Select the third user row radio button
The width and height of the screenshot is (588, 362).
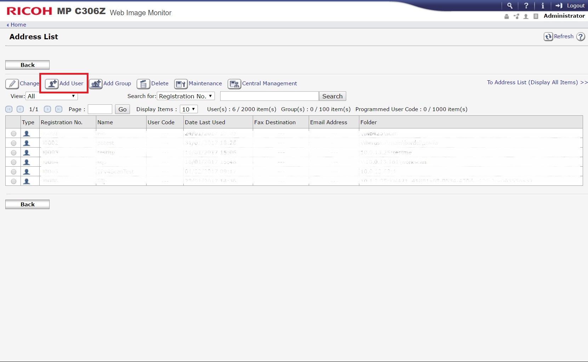click(13, 153)
